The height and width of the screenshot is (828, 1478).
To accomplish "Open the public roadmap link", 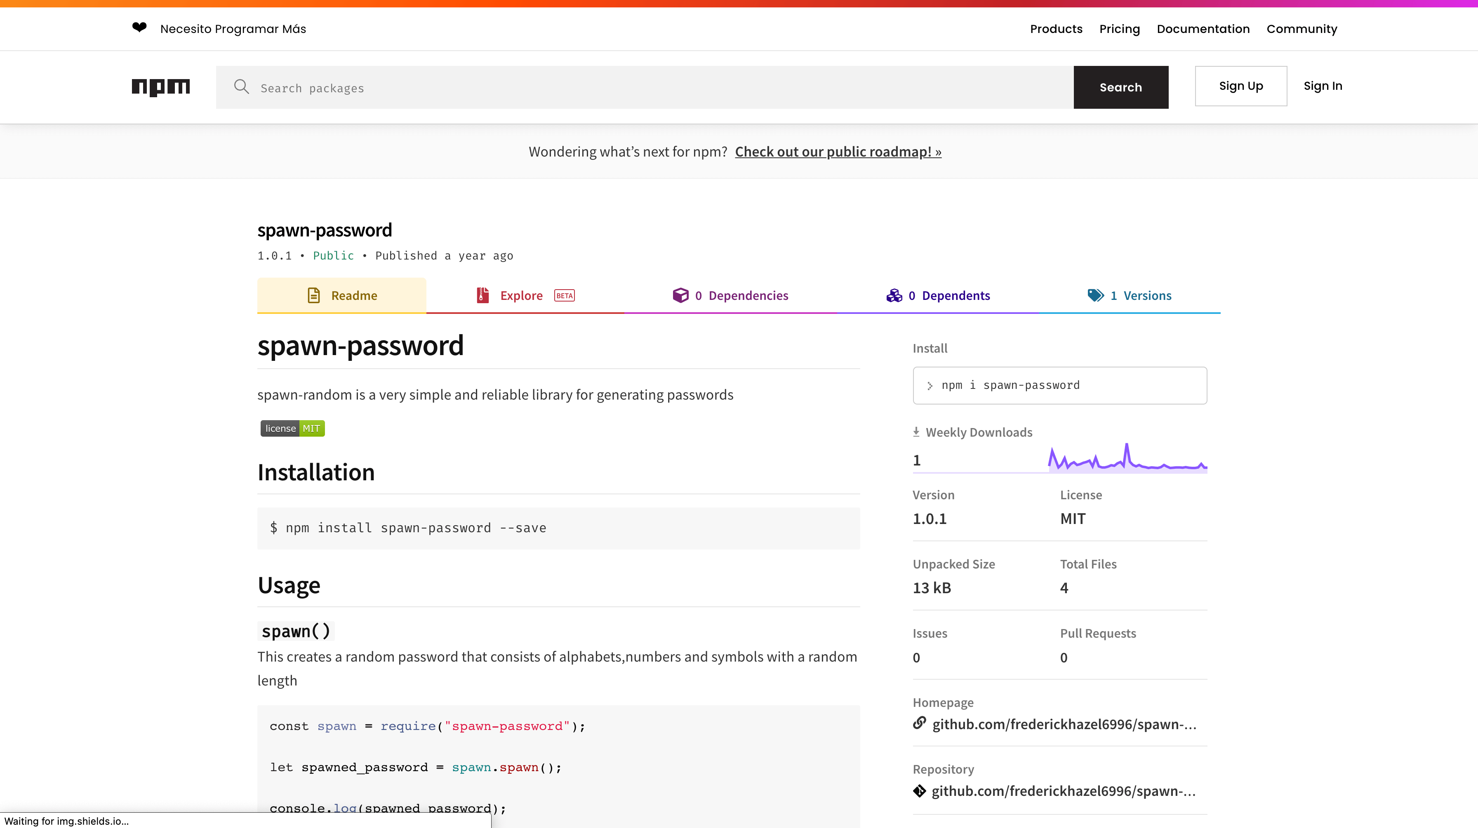I will [x=837, y=151].
